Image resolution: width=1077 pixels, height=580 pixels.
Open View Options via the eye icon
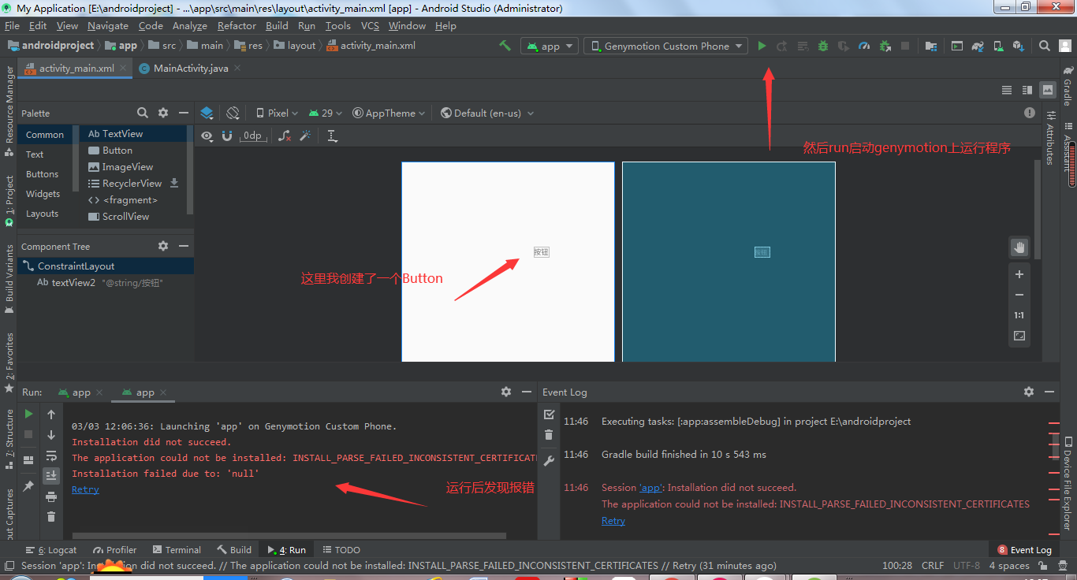click(x=207, y=136)
